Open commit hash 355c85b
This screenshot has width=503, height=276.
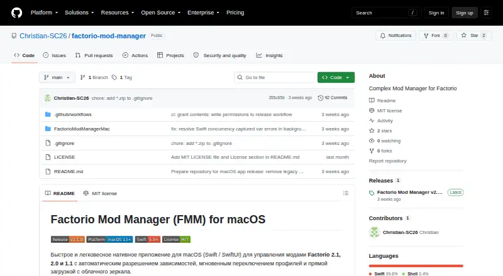click(x=277, y=98)
